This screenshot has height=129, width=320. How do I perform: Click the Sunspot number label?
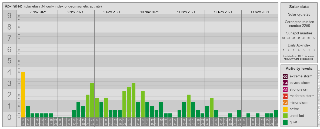click(x=299, y=33)
